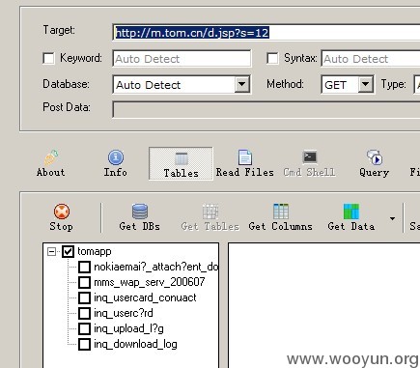The width and height of the screenshot is (420, 368).
Task: Open the Read Files tool
Action: (244, 163)
